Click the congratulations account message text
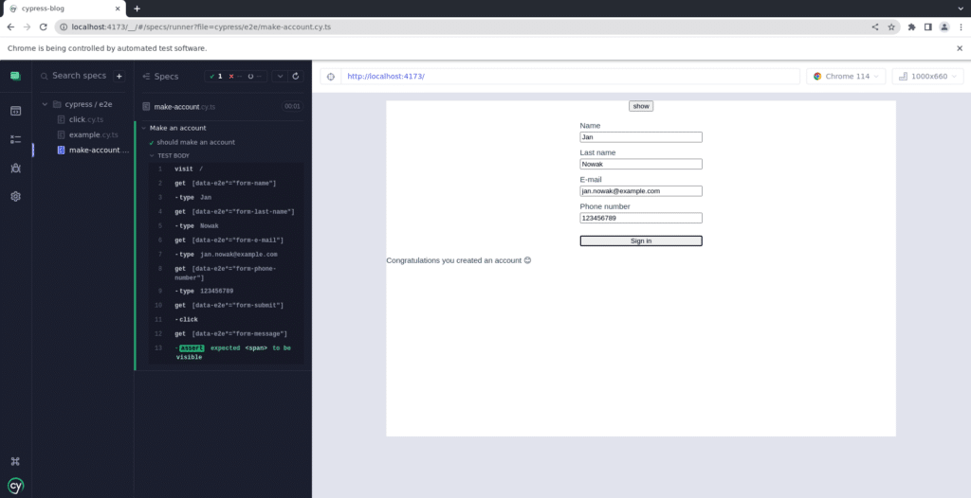Screen dimensions: 971x498 pyautogui.click(x=459, y=260)
